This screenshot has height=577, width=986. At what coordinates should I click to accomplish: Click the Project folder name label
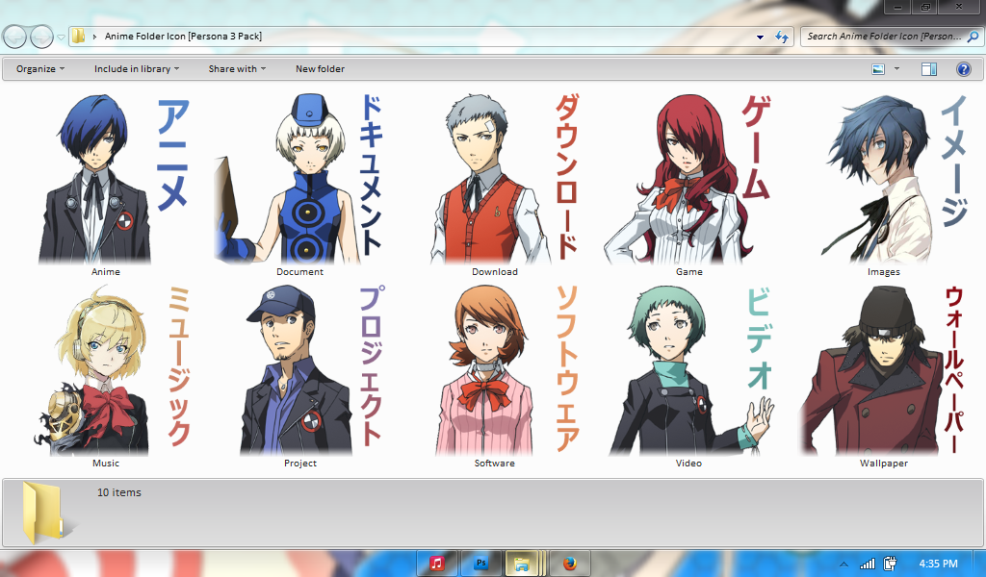click(x=300, y=464)
